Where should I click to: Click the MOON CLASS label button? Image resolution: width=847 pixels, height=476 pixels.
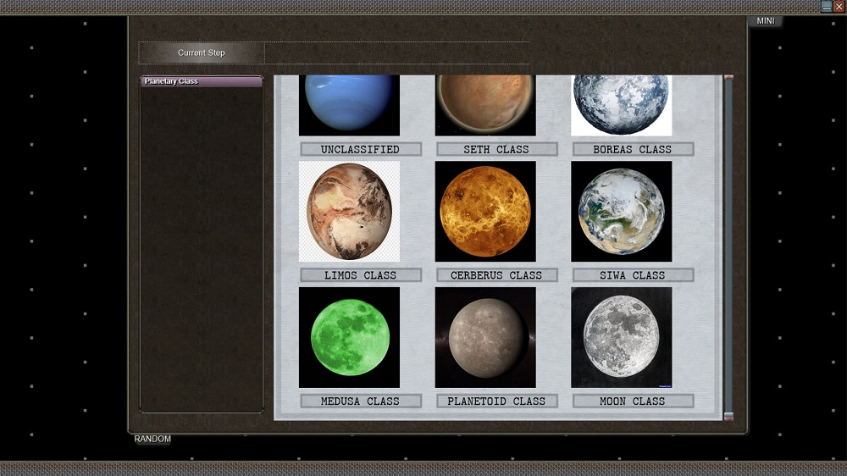pos(633,401)
